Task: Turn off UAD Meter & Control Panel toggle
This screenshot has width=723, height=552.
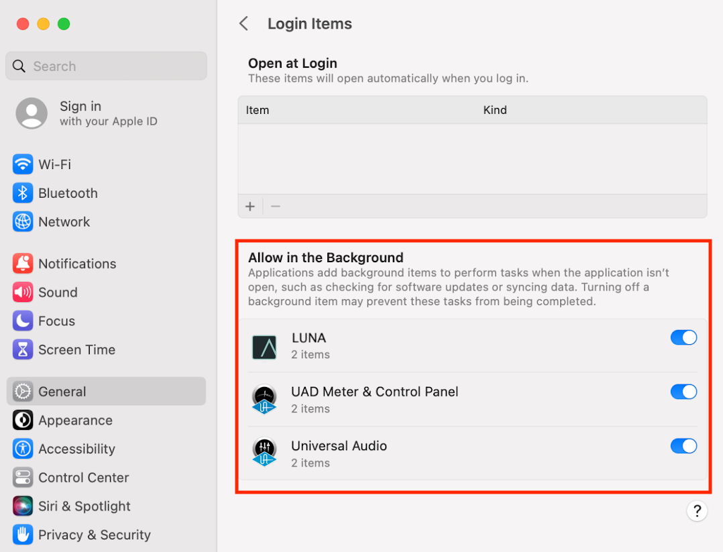Action: click(x=683, y=392)
